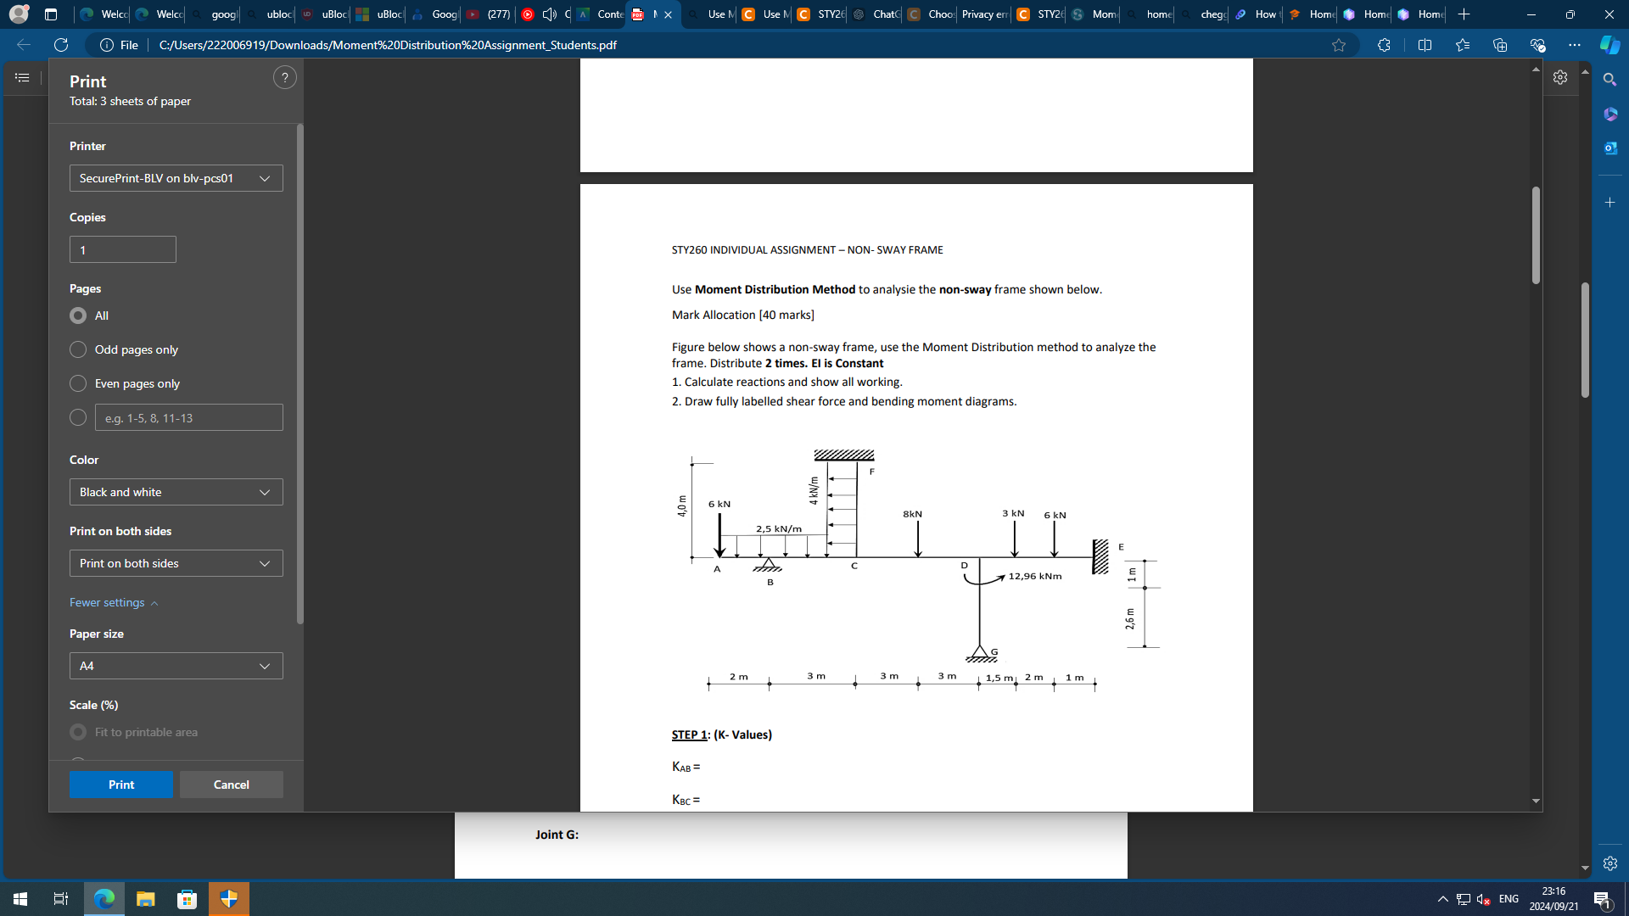Screen dimensions: 1629x916
Task: Open PDF viewer settings gear icon
Action: click(x=1560, y=77)
